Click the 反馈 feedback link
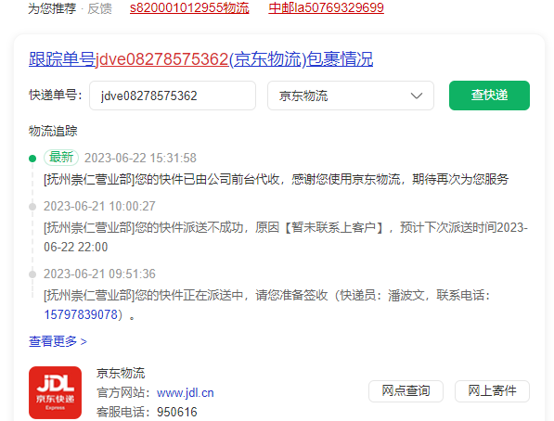This screenshot has height=421, width=554. coord(99,8)
